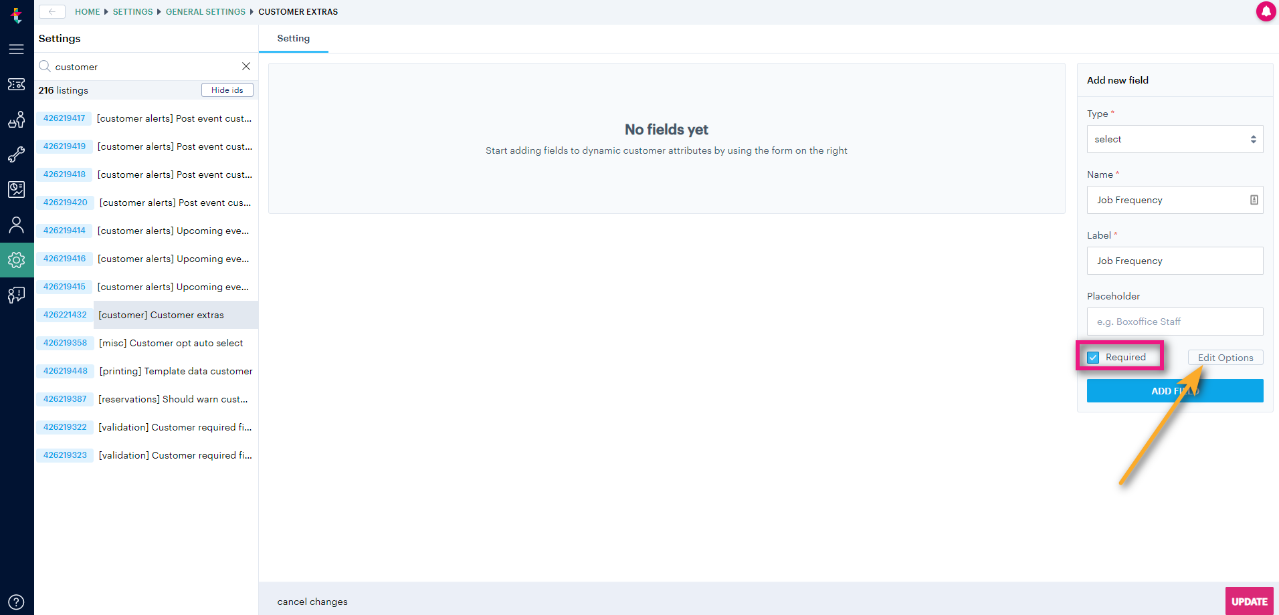The height and width of the screenshot is (615, 1279).
Task: Toggle the Hide ids button
Action: tap(227, 90)
